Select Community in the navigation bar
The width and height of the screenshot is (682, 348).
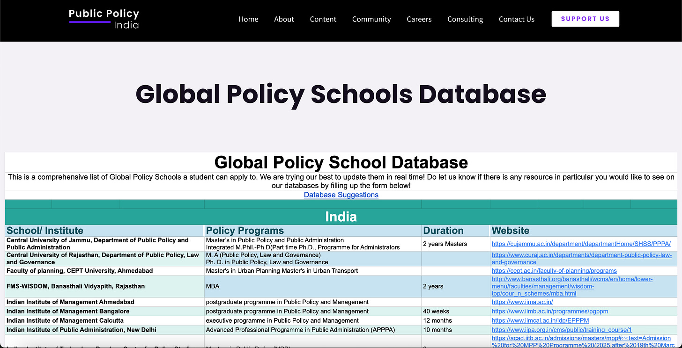coord(371,19)
